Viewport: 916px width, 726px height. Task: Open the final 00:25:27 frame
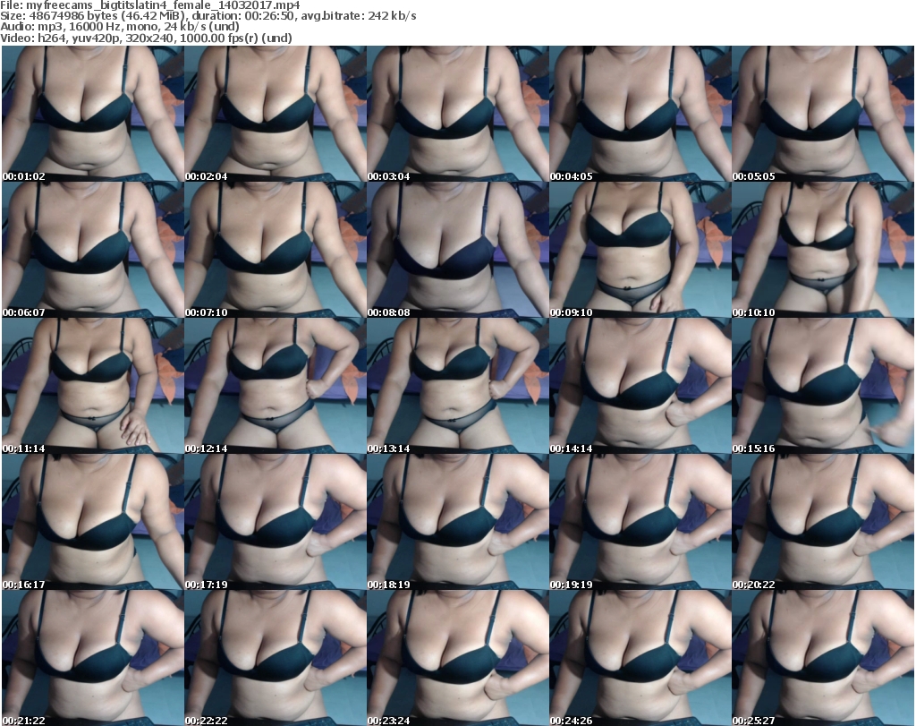pyautogui.click(x=823, y=658)
